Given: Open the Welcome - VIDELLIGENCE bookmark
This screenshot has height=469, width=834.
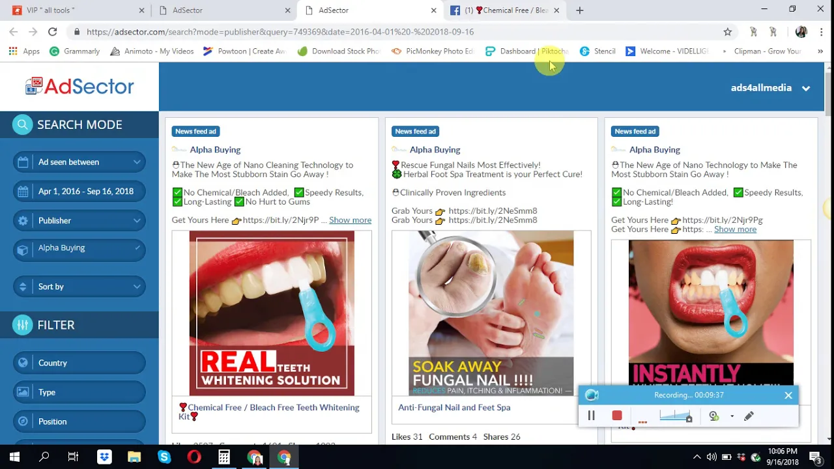Looking at the screenshot, I should (x=667, y=51).
